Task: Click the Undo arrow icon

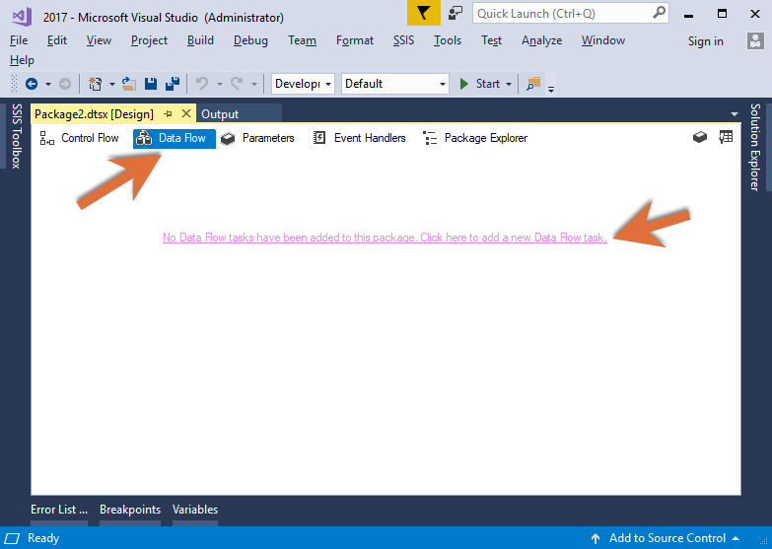Action: (x=202, y=84)
